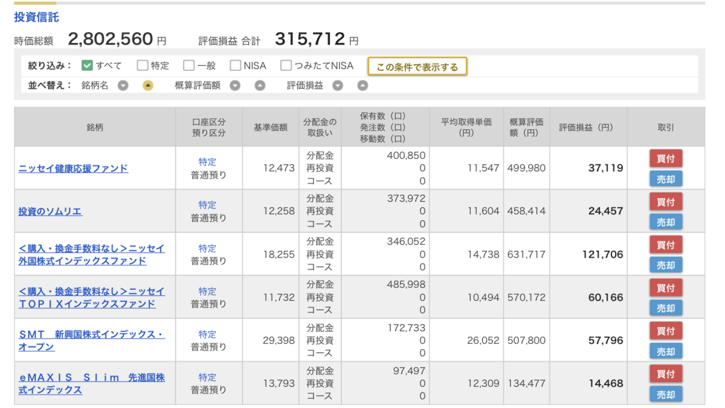
Task: Click 買付 for ニッセイ健康応援ファンド
Action: click(665, 158)
